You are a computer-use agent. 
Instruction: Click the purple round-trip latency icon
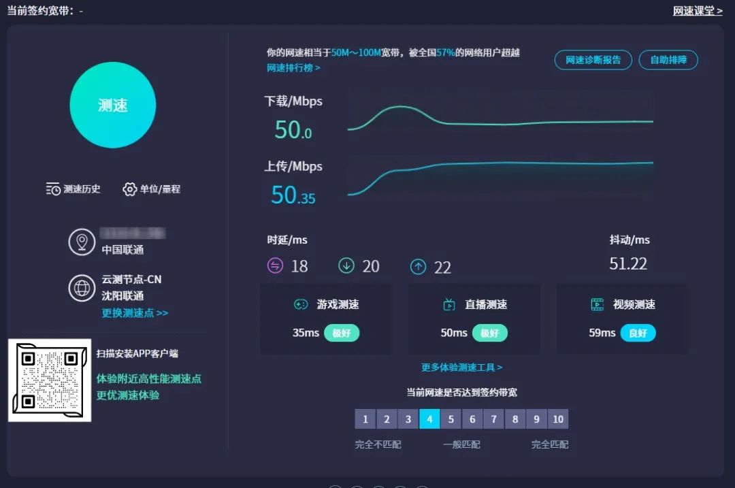click(x=275, y=266)
